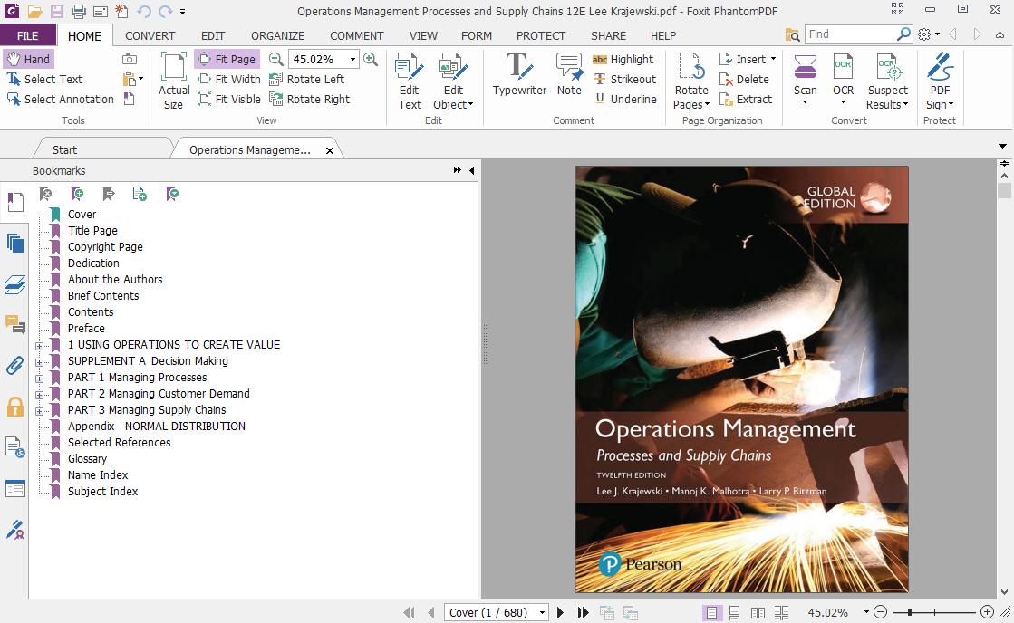Expand the 1 USING OPERATIONS TO CREATE VALUE bookmark
Image resolution: width=1014 pixels, height=623 pixels.
pyautogui.click(x=40, y=346)
